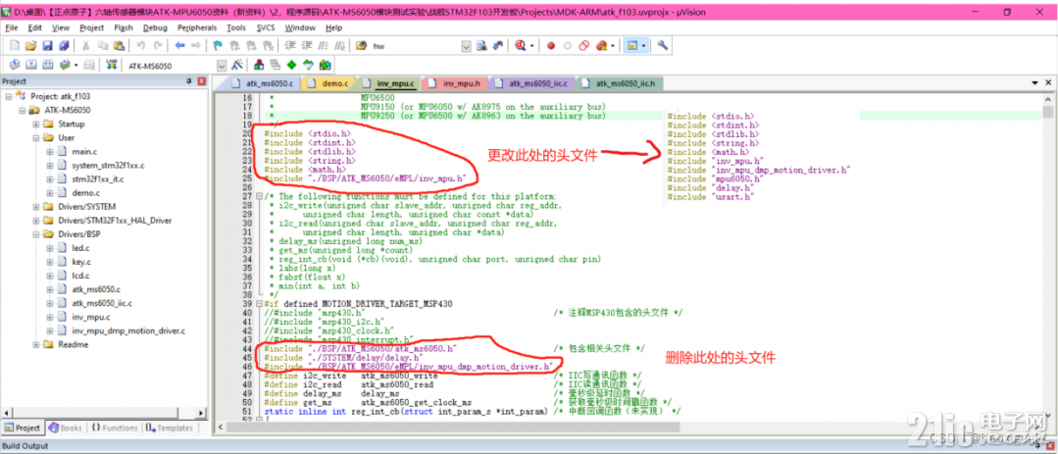
Task: Open the Pack Installer icon
Action: point(325,65)
